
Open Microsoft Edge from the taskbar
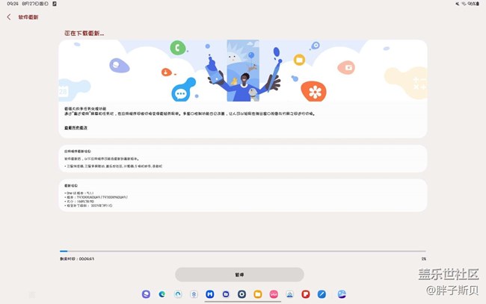pyautogui.click(x=162, y=294)
